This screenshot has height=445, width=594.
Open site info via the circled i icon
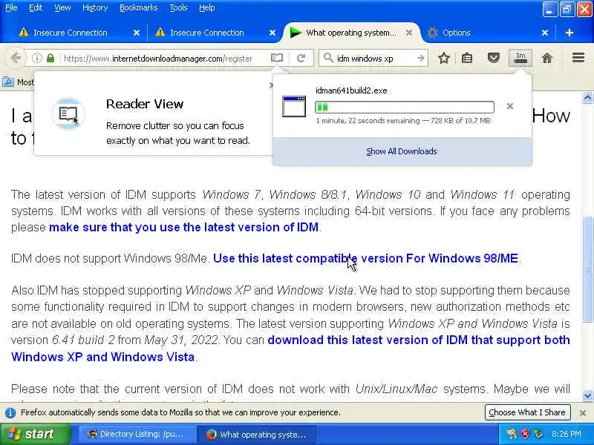[36, 59]
